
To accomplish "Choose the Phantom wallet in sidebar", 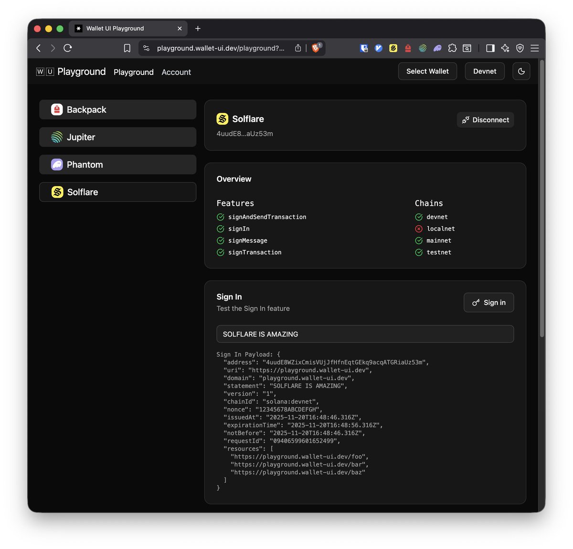I will point(117,165).
